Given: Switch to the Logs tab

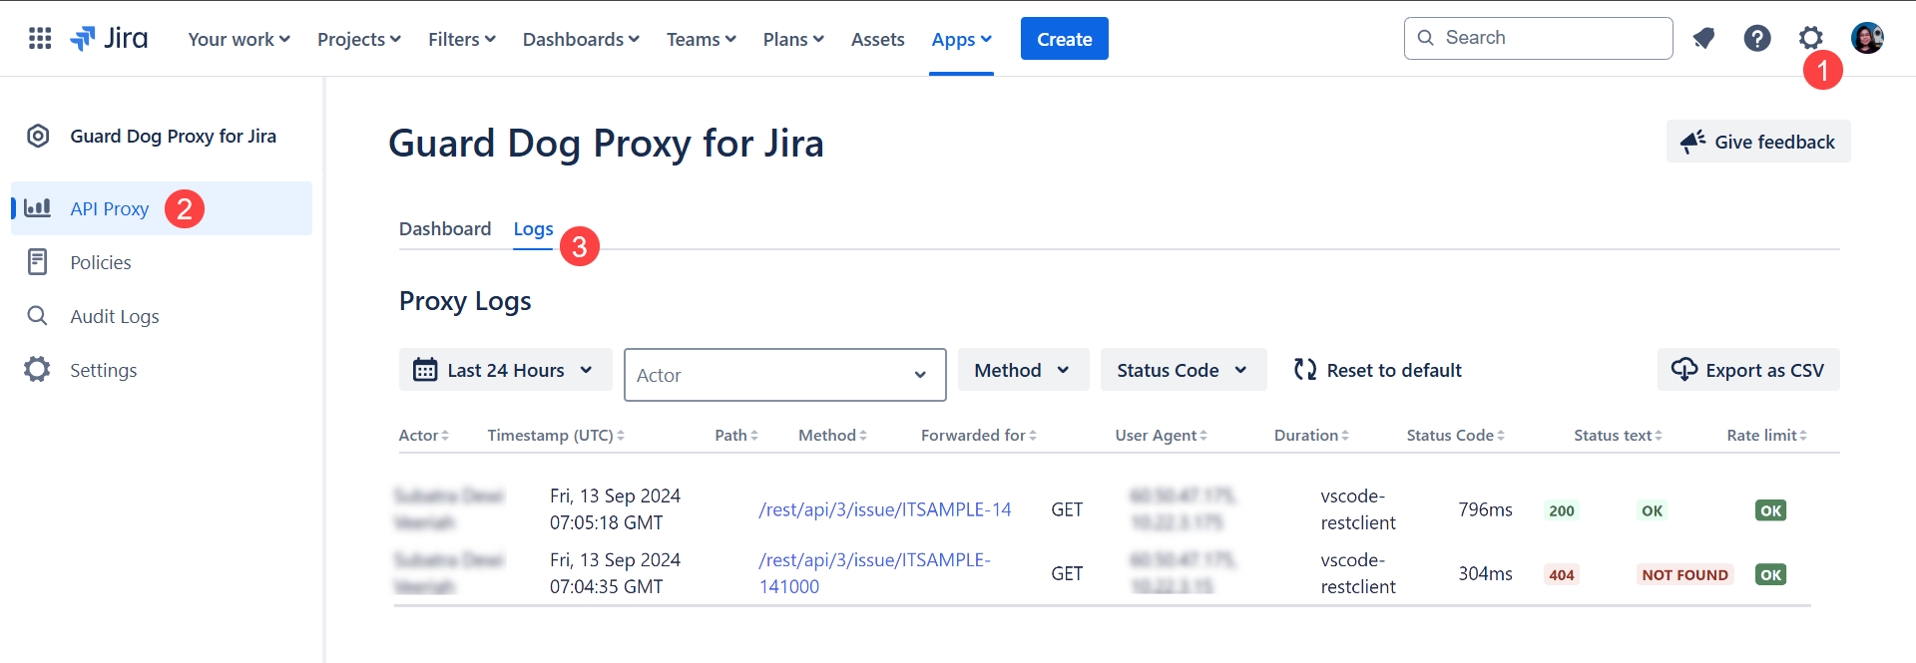Looking at the screenshot, I should [x=533, y=228].
